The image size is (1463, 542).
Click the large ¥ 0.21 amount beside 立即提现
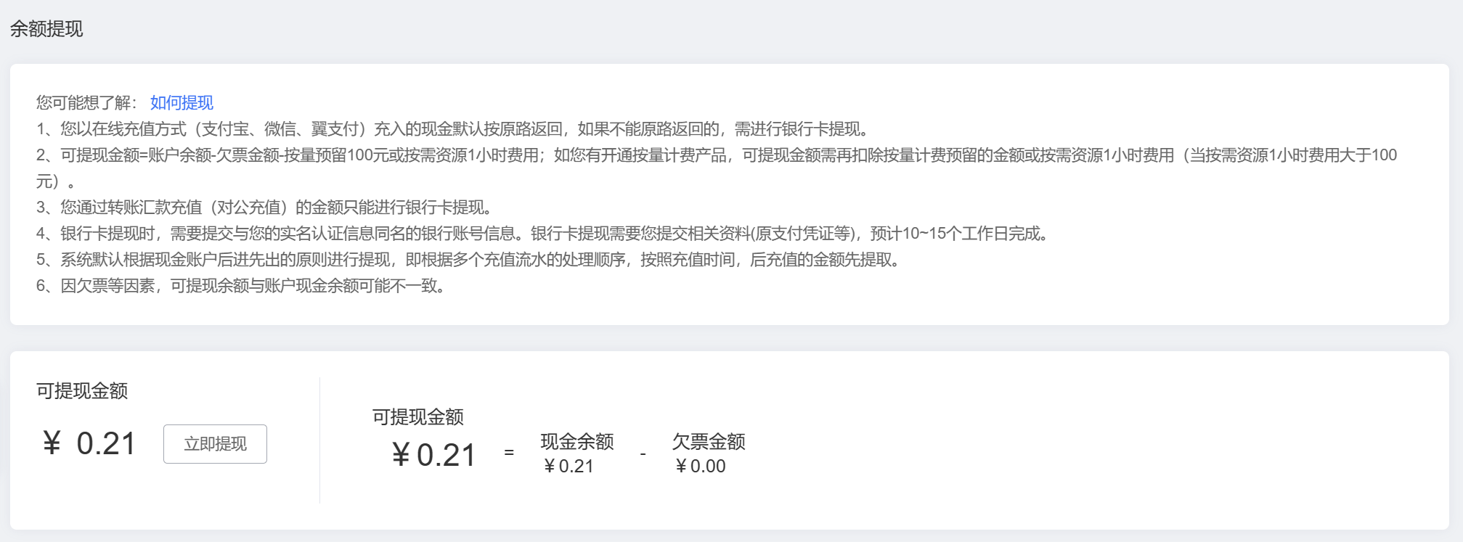[x=89, y=443]
